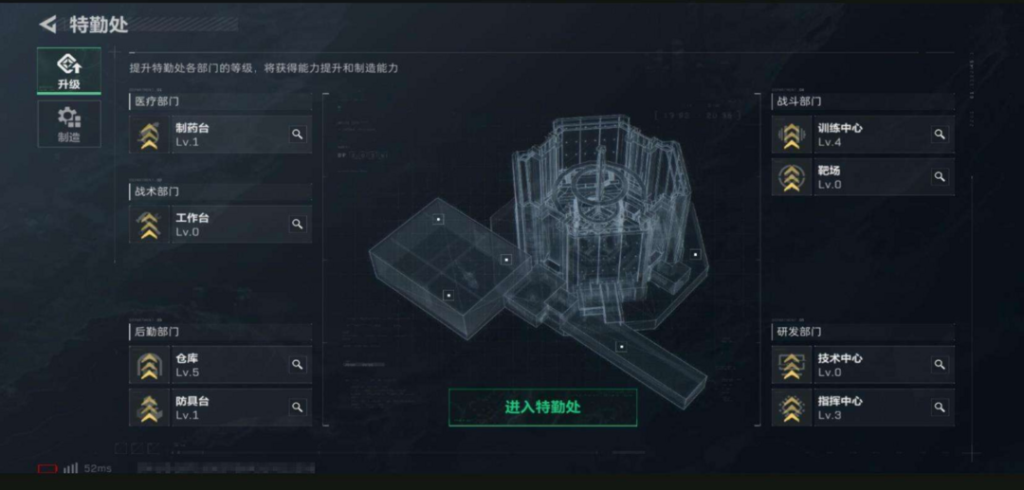Inspect 防具台 using the search icon

[297, 408]
